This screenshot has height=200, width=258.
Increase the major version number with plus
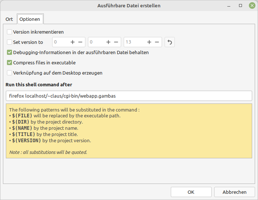point(73,42)
